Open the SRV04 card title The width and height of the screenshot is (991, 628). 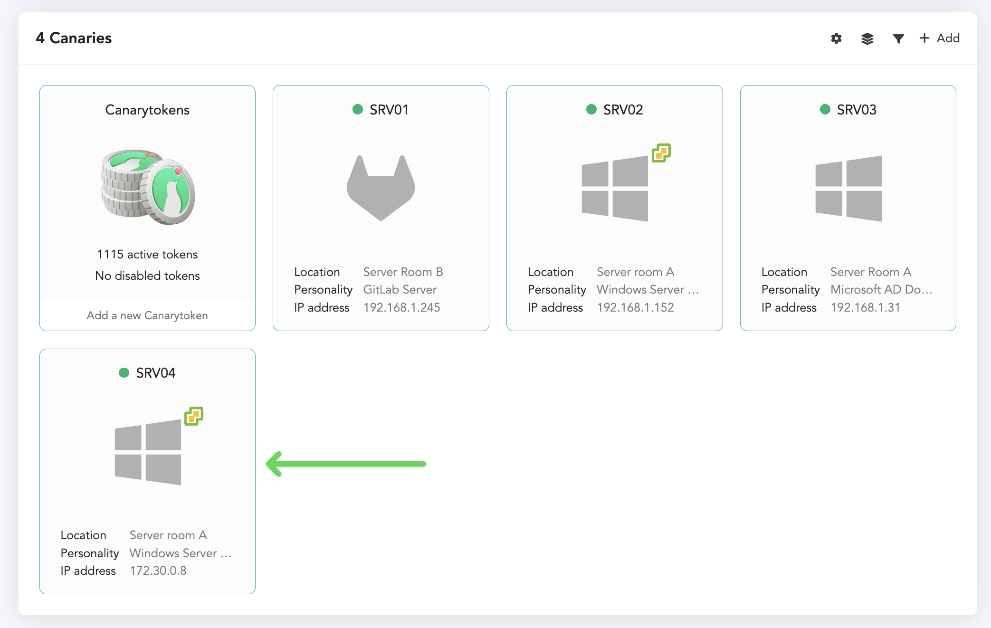pos(156,373)
